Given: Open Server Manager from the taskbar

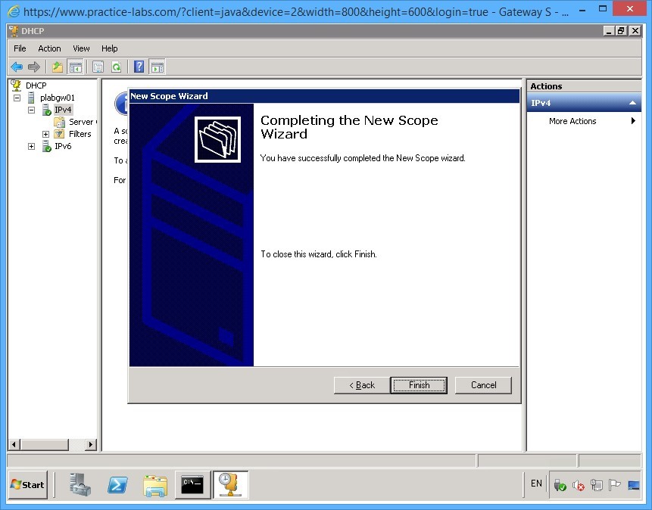Looking at the screenshot, I should 80,485.
